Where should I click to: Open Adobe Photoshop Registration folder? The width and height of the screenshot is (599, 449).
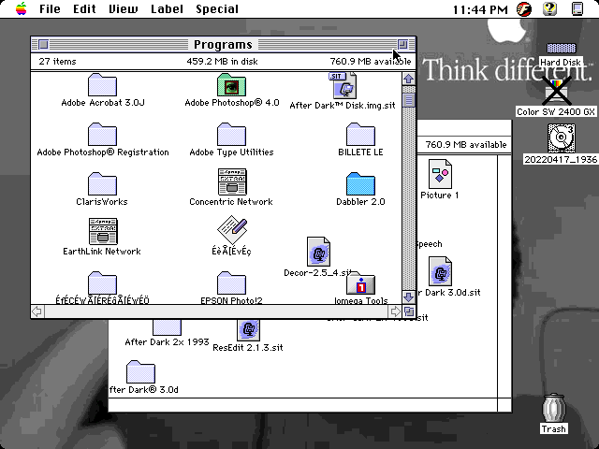102,135
